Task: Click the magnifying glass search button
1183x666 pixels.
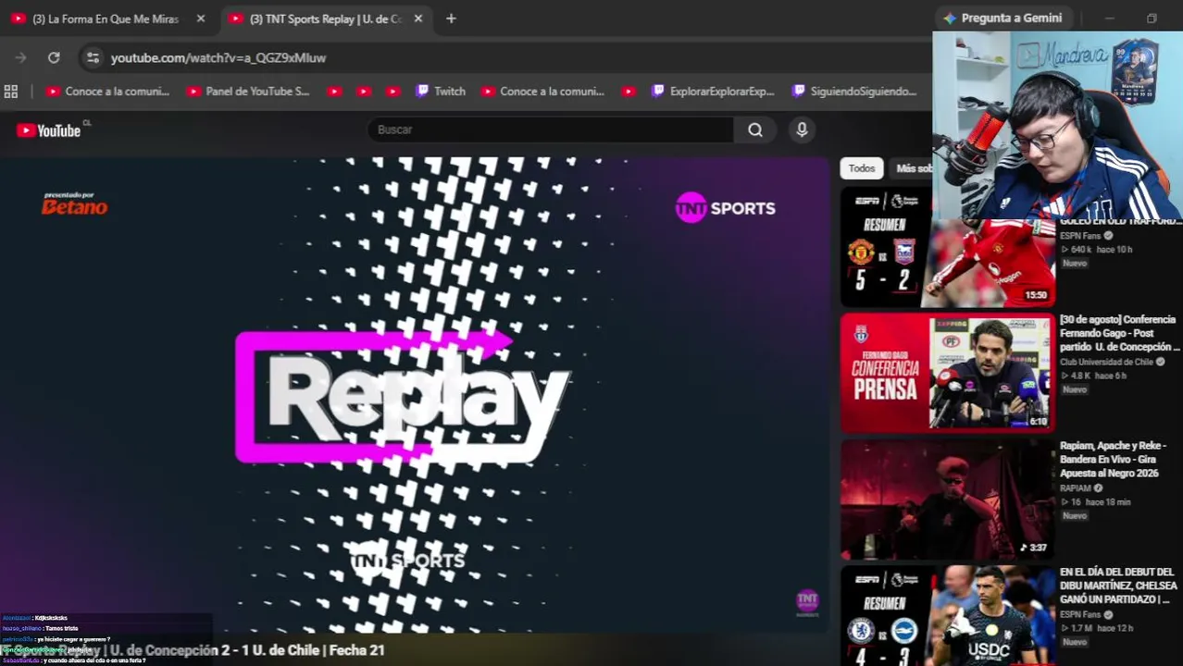Action: coord(755,129)
